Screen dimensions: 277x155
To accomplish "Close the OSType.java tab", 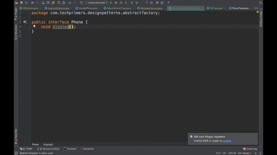I will click(x=225, y=8).
